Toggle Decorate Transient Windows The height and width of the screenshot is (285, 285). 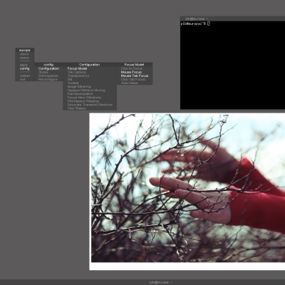click(90, 105)
